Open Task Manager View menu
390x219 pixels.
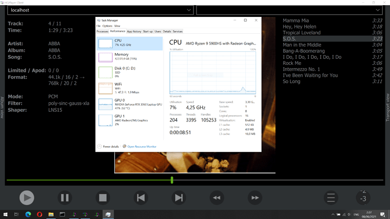click(117, 26)
